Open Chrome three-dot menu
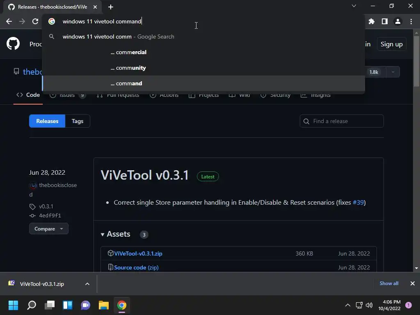The image size is (420, 315). click(x=411, y=21)
